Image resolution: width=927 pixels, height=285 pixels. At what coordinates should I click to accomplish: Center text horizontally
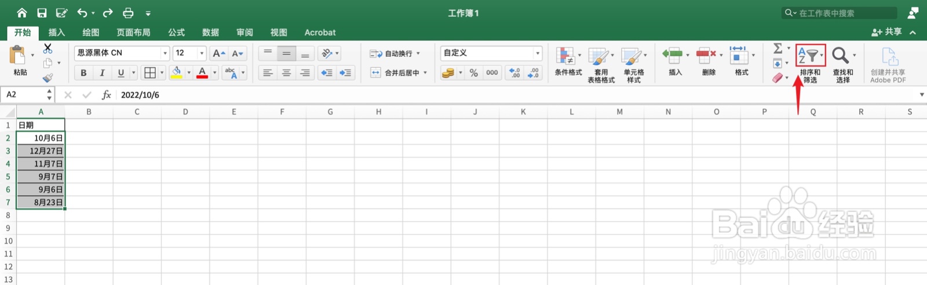pos(286,72)
